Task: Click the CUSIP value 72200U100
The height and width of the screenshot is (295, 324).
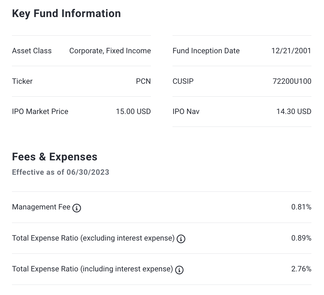Action: pos(292,81)
